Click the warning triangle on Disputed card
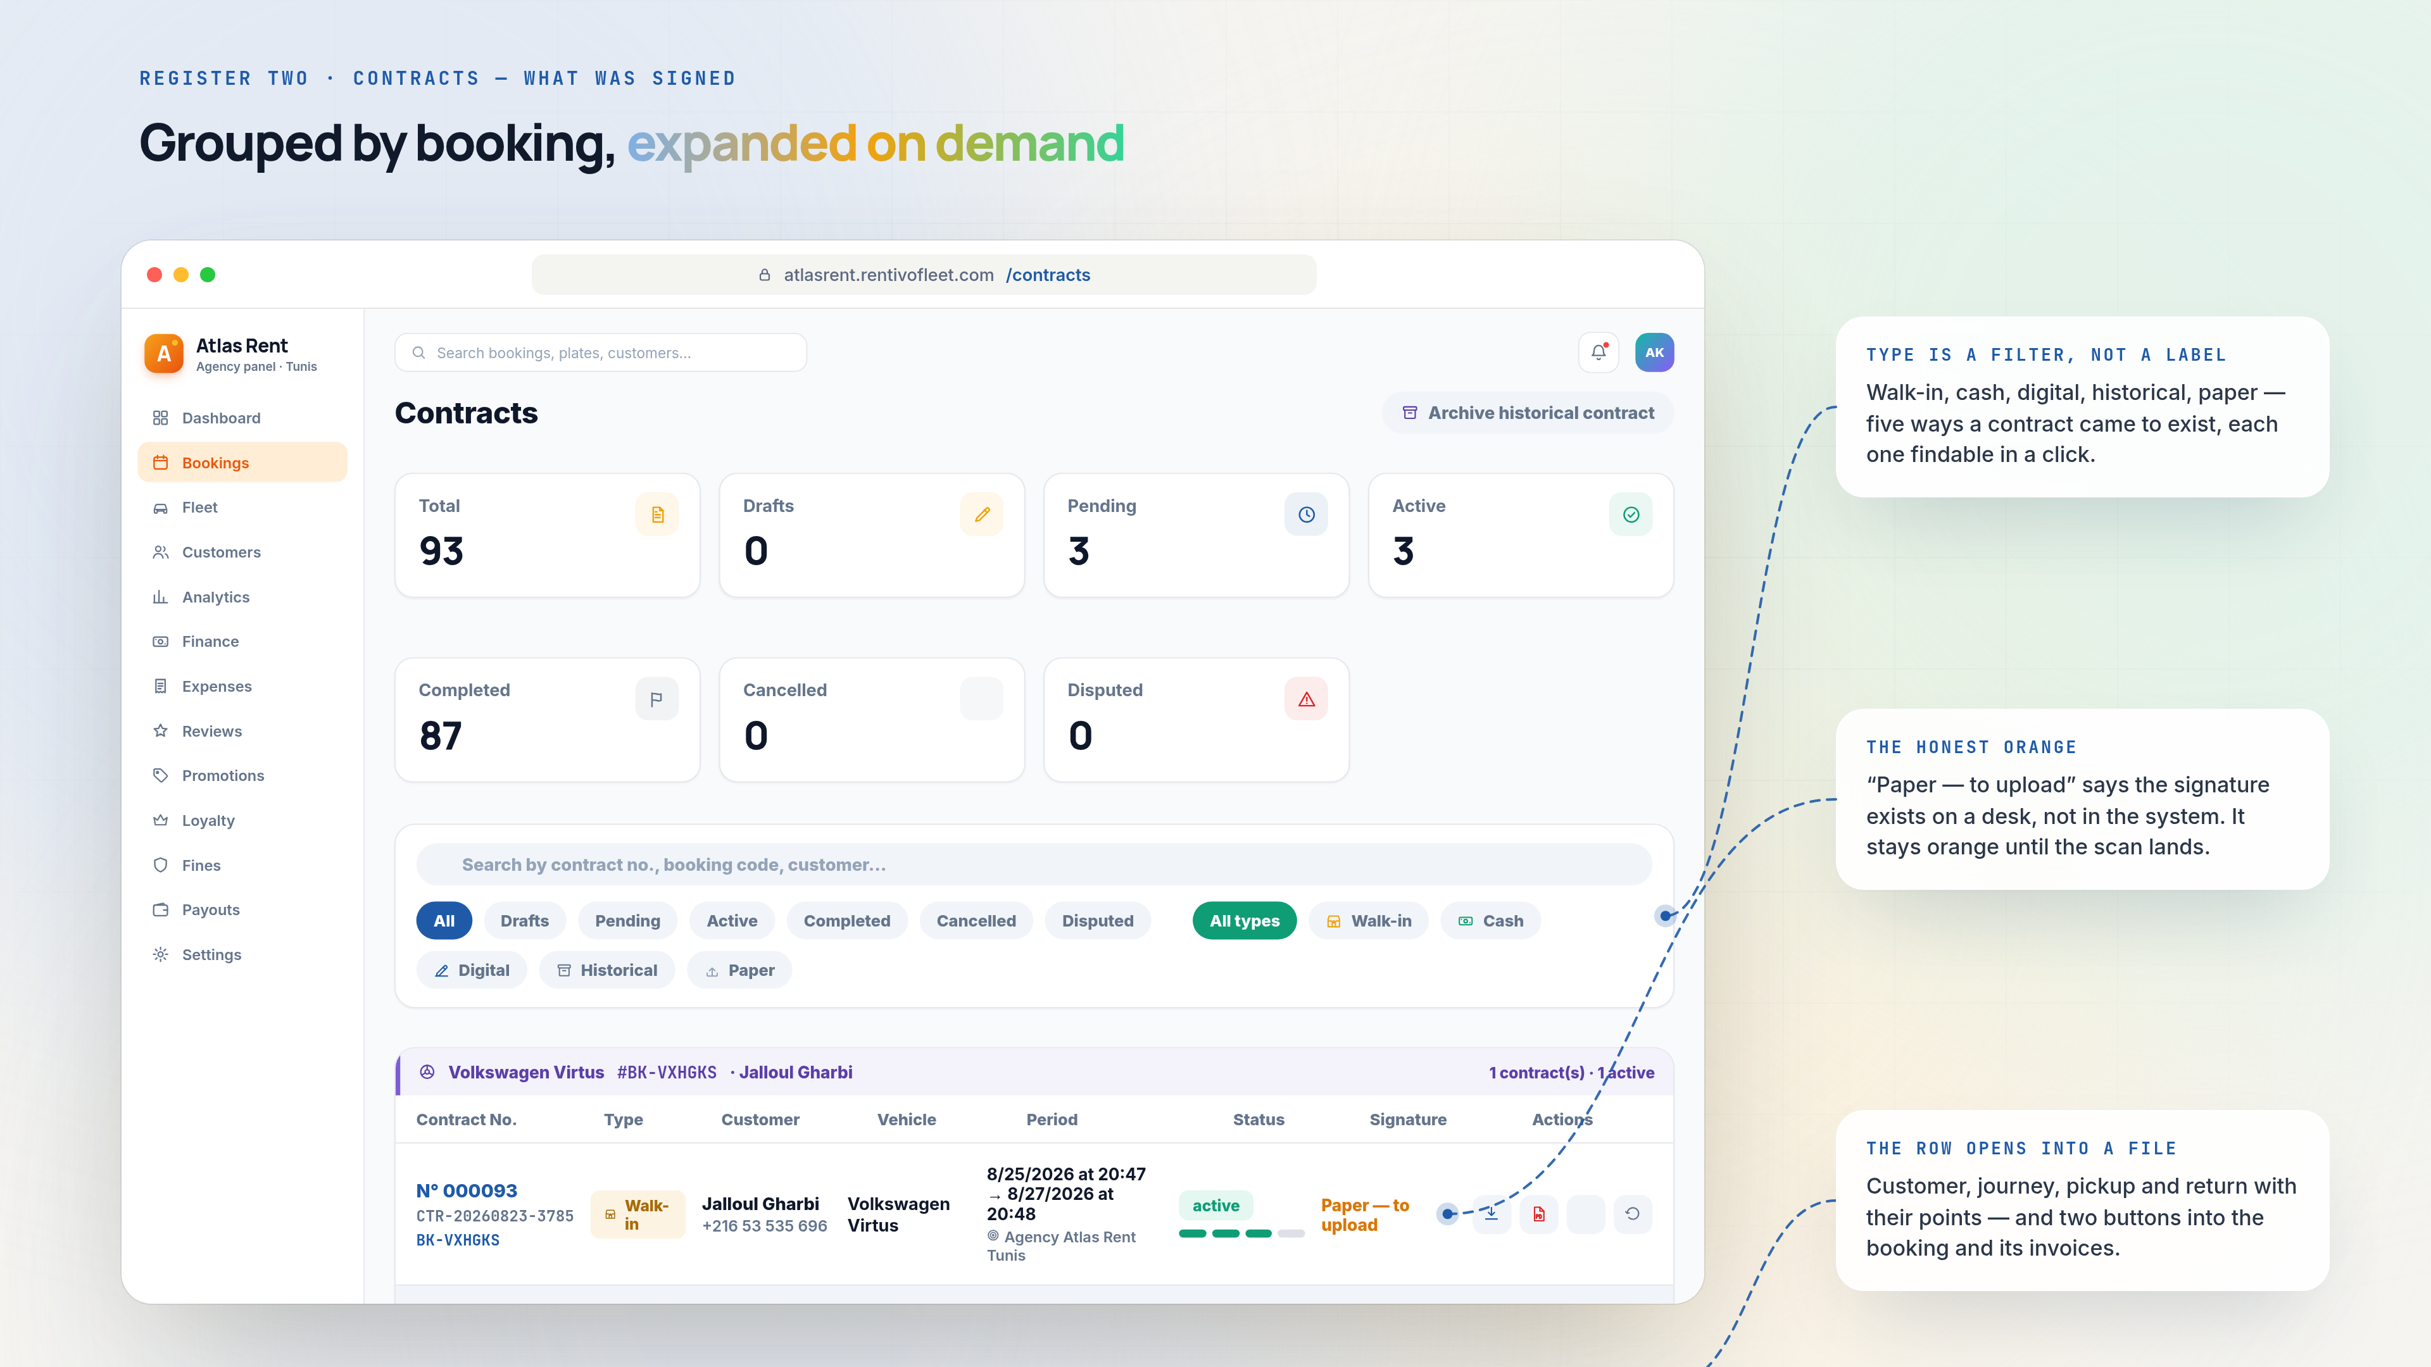2431x1367 pixels. pyautogui.click(x=1306, y=699)
